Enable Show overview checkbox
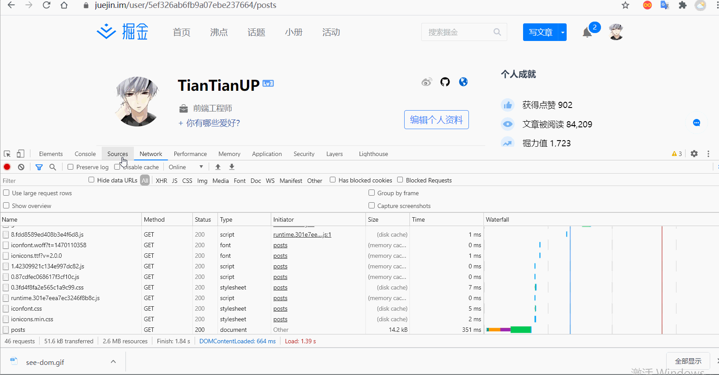 point(6,205)
